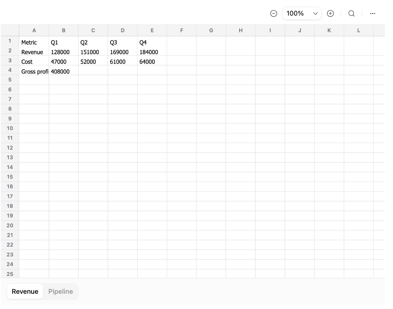
Task: Select the cell with 64000
Action: click(152, 61)
